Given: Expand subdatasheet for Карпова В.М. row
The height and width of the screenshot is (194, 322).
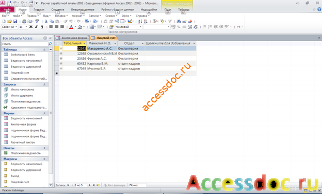Looking at the screenshot, I should click(61, 63).
